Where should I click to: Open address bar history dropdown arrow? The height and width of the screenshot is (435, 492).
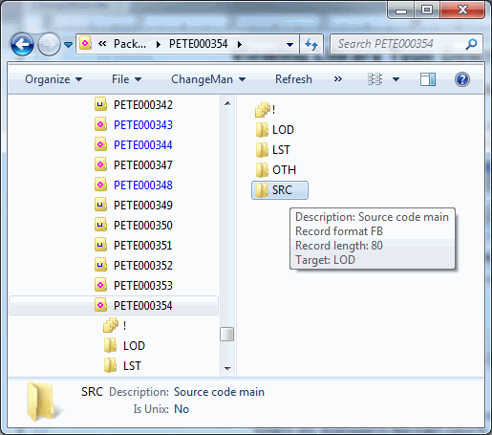pyautogui.click(x=289, y=45)
